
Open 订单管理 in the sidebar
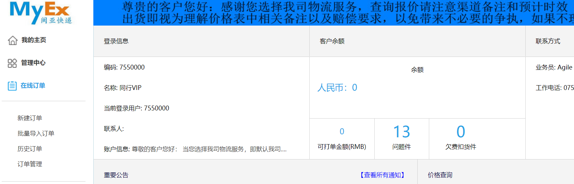30,164
